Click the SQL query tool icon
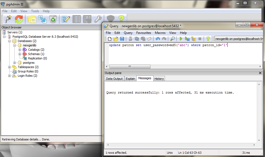This screenshot has height=157, width=265. tap(66, 19)
